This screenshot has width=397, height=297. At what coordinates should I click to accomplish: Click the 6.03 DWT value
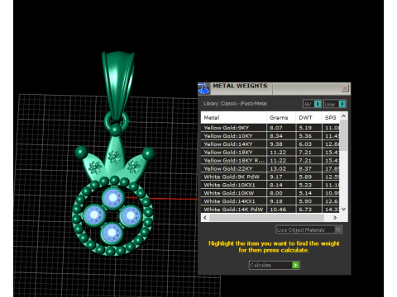point(305,144)
